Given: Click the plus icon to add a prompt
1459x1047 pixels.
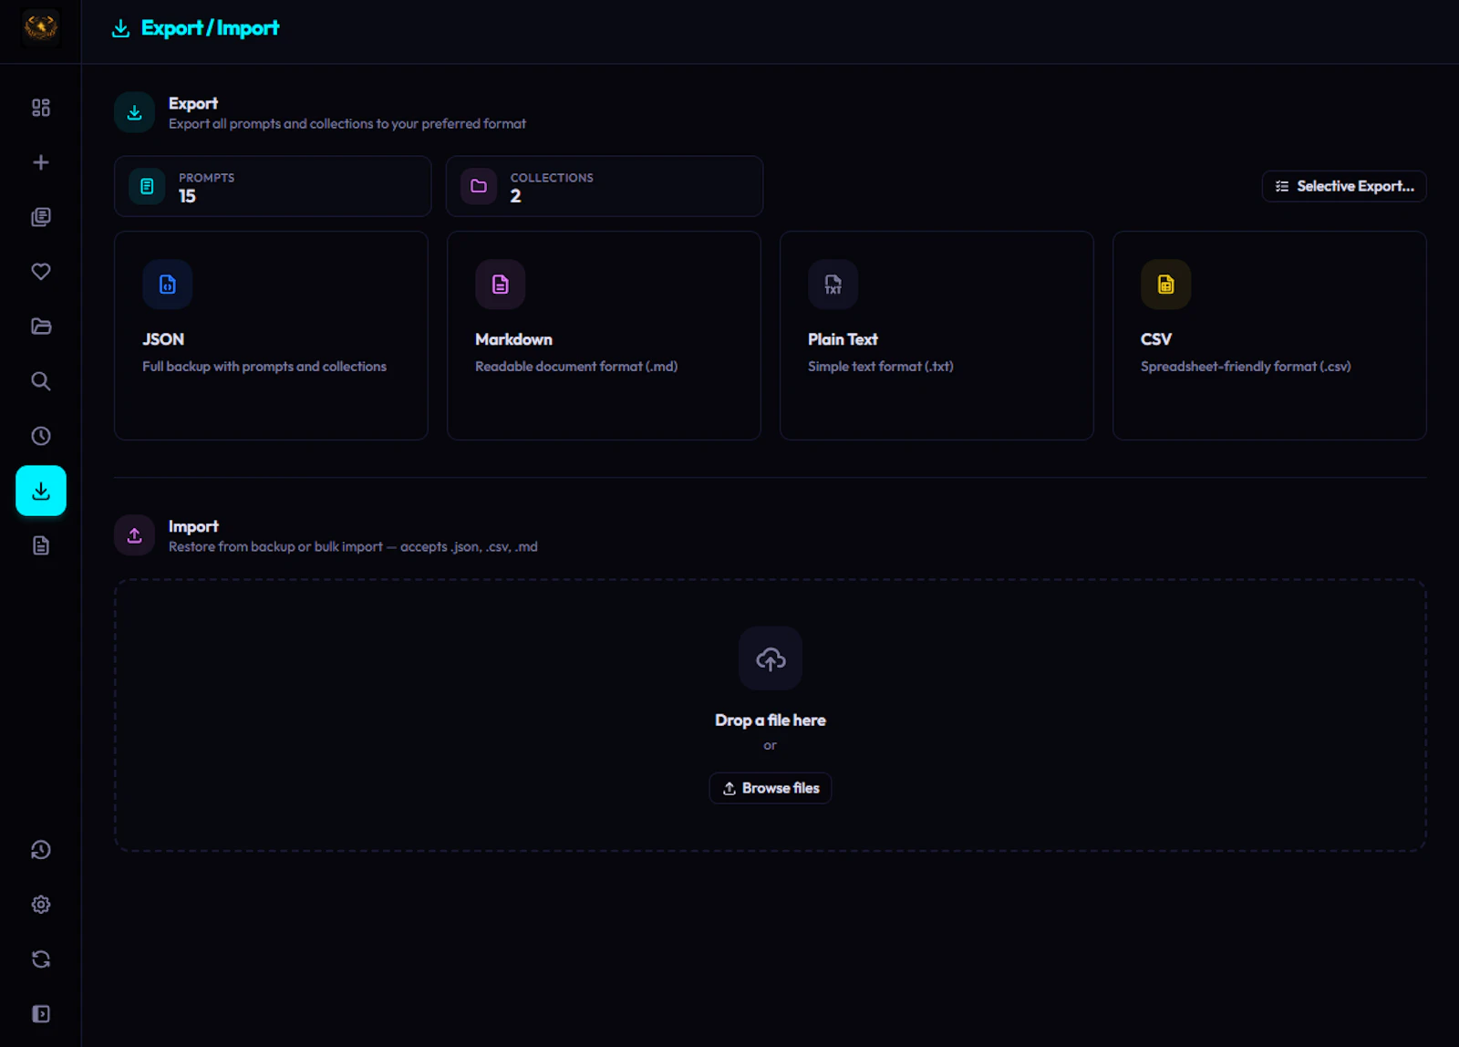Looking at the screenshot, I should pos(40,162).
